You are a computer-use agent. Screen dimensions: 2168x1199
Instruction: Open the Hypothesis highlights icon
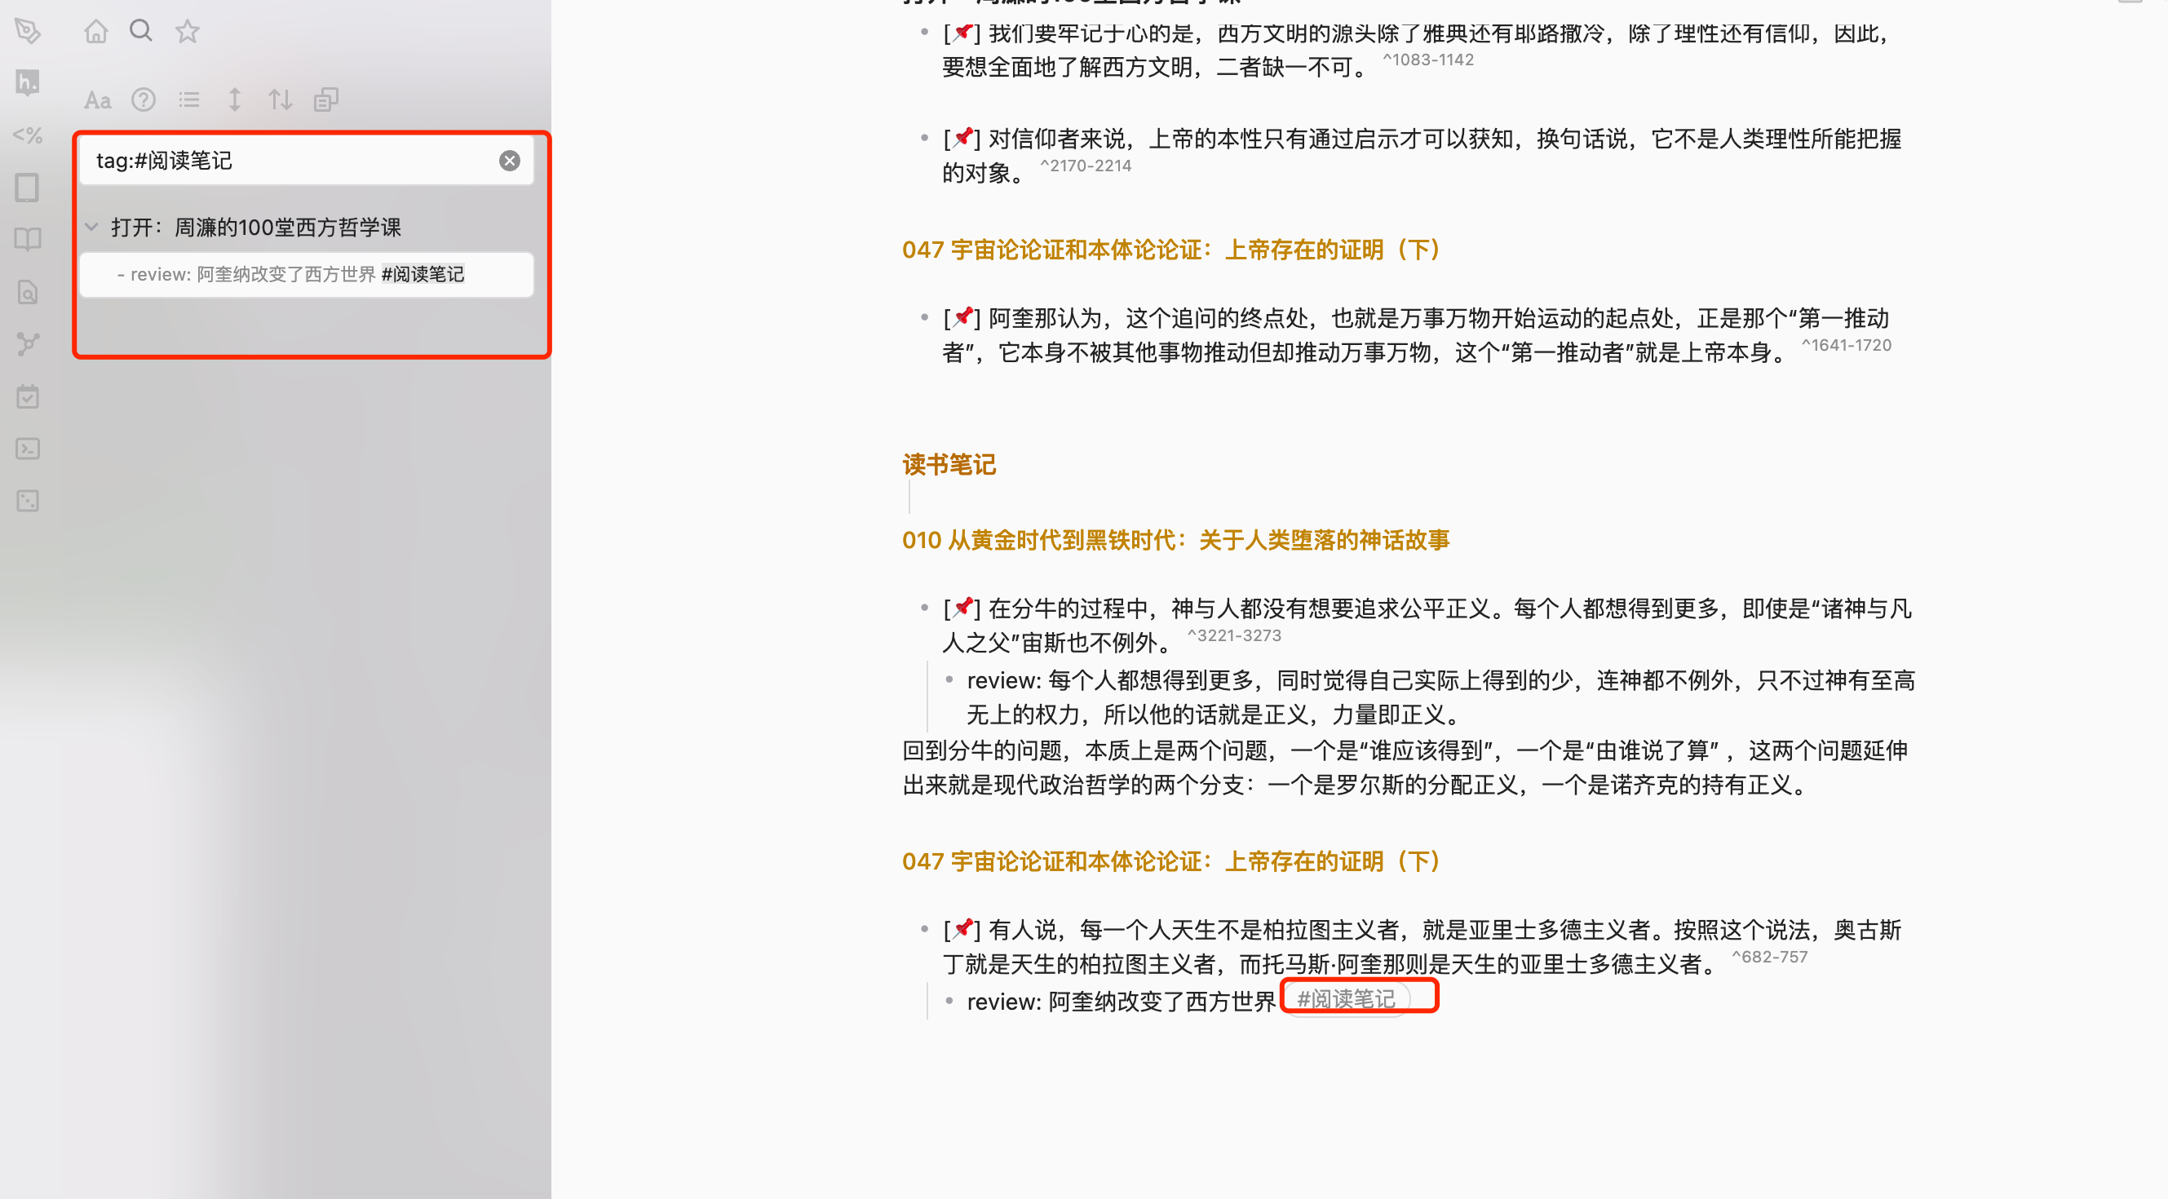(28, 83)
